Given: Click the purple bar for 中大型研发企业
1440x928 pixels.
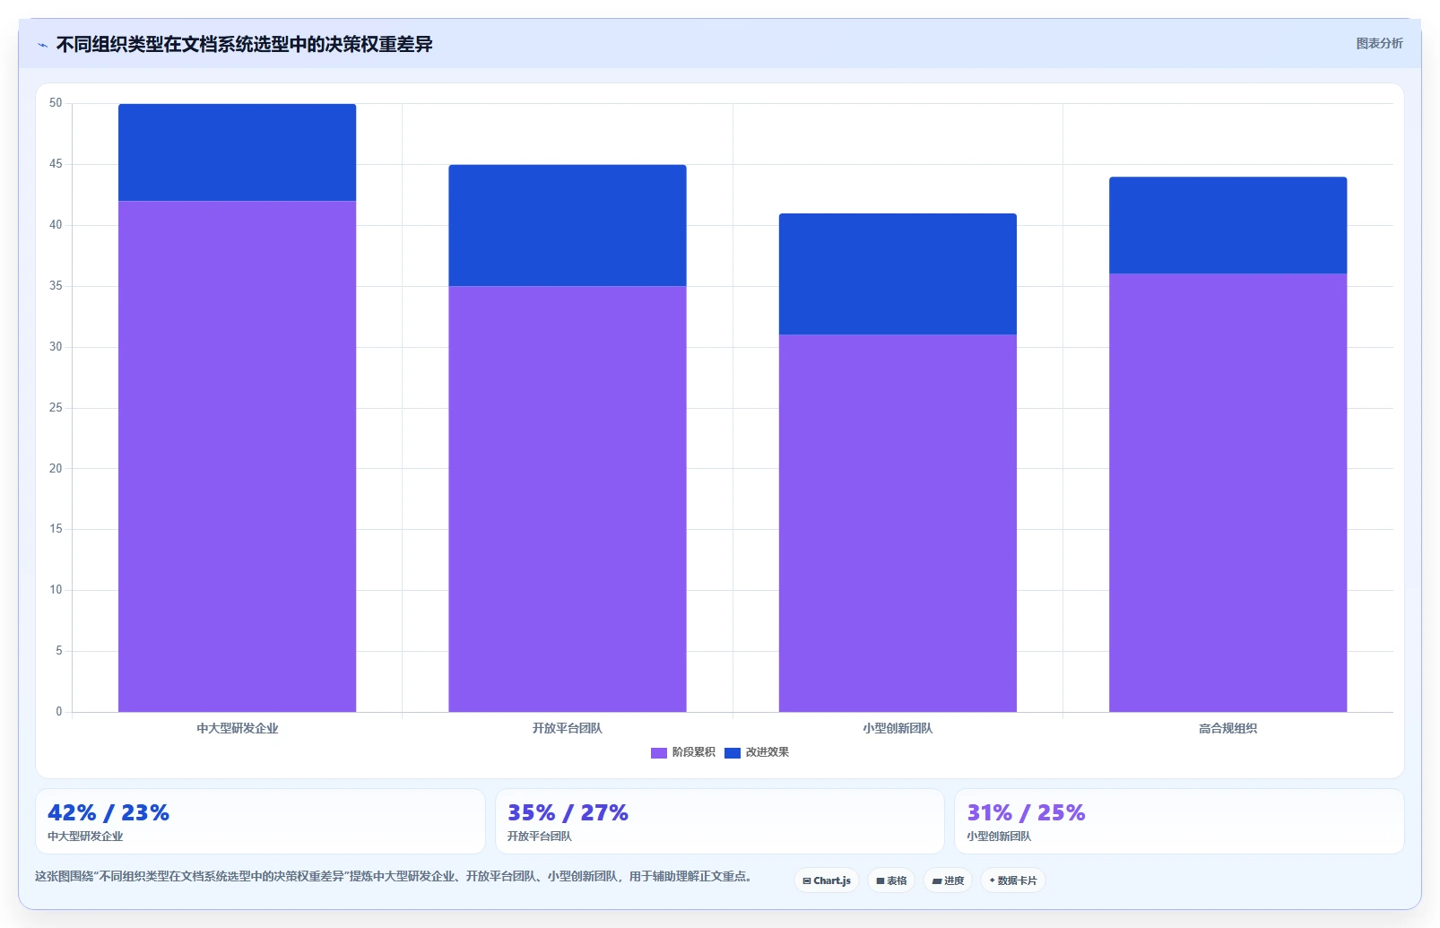Looking at the screenshot, I should coord(238,456).
